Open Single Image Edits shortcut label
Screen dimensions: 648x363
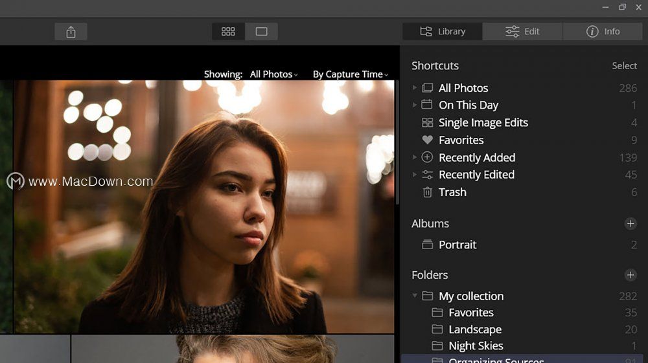pyautogui.click(x=483, y=122)
